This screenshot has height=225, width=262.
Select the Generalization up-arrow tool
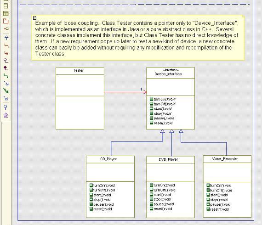(6, 38)
